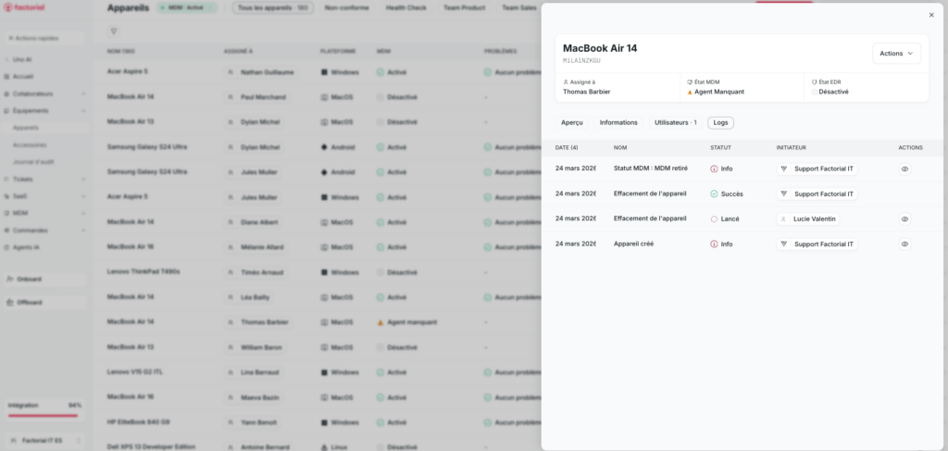Screen dimensions: 948x451
Task: Expand the Collaborateurs sidebar section
Action: (x=83, y=94)
